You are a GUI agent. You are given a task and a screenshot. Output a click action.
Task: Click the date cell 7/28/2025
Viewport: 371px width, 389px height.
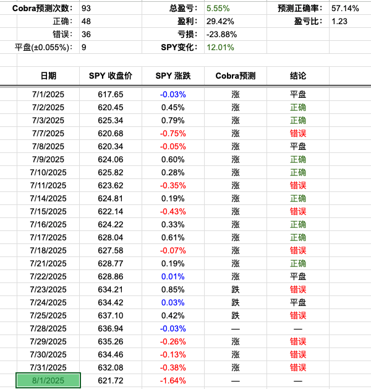[48, 328]
